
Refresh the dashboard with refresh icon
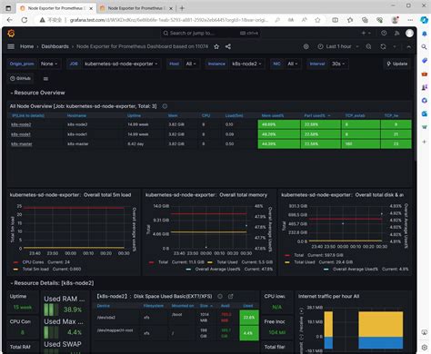[x=383, y=46]
